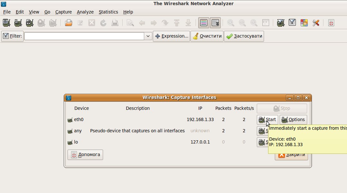Open capture filters toolbar icon
This screenshot has width=347, height=193.
point(281,23)
